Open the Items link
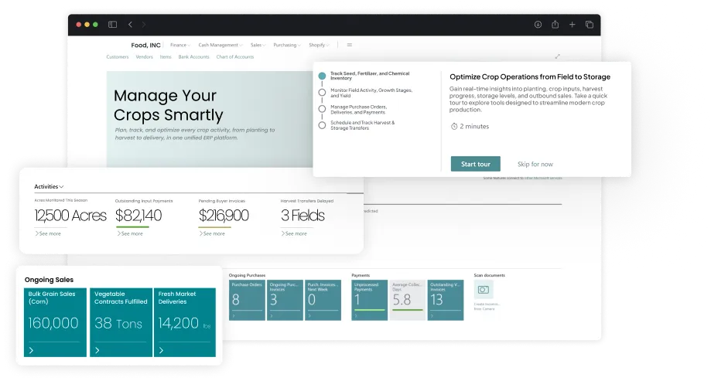 pyautogui.click(x=166, y=57)
